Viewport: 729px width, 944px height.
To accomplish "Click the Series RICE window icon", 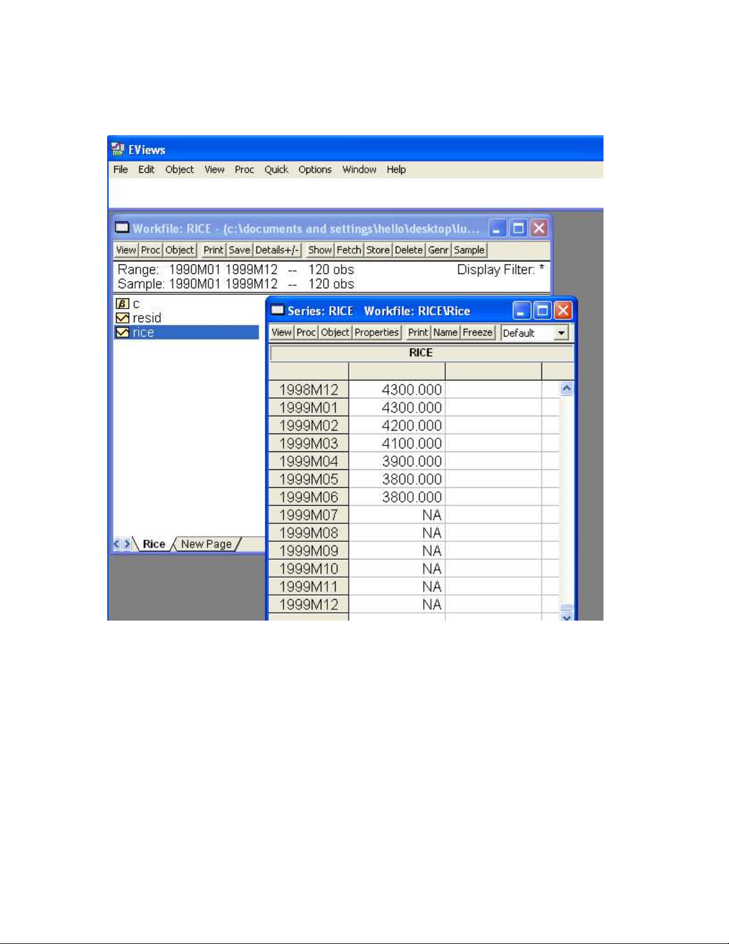I will tap(278, 310).
